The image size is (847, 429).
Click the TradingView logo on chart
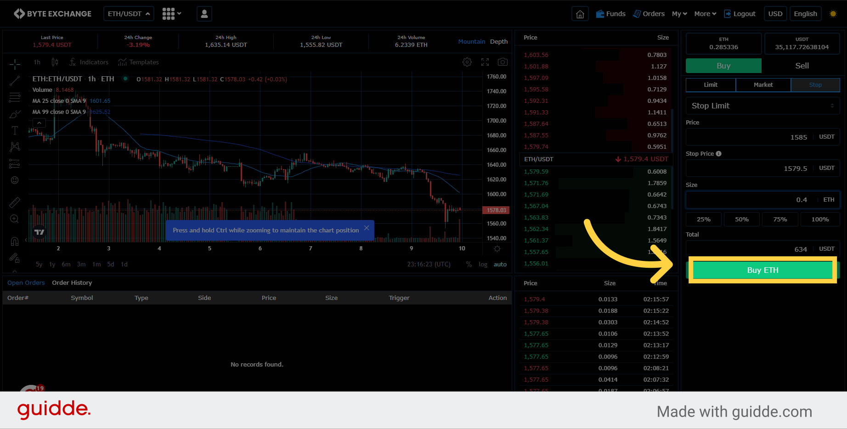click(40, 232)
